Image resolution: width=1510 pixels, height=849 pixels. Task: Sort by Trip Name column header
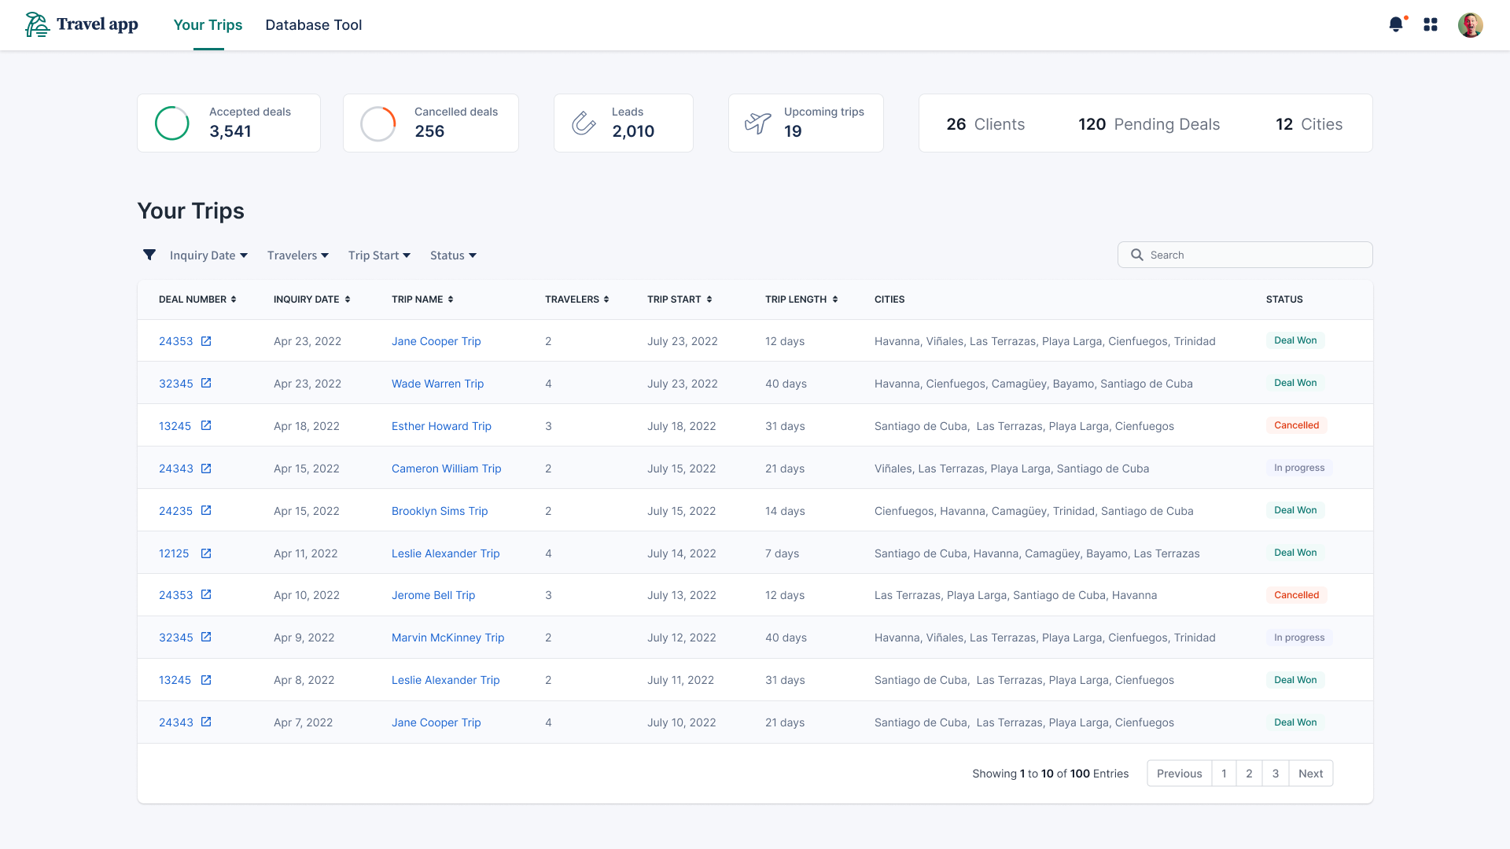422,300
